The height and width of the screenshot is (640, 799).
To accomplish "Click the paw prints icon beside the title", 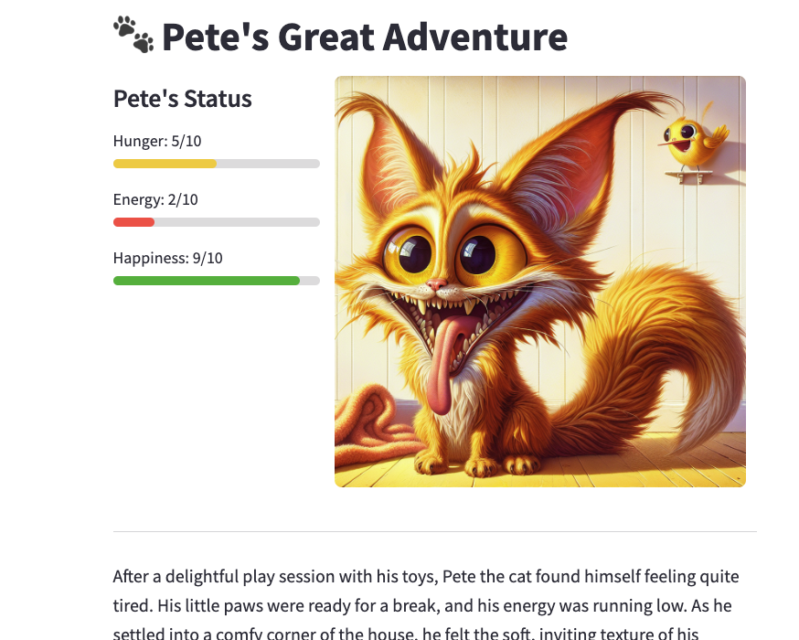I will [x=133, y=35].
